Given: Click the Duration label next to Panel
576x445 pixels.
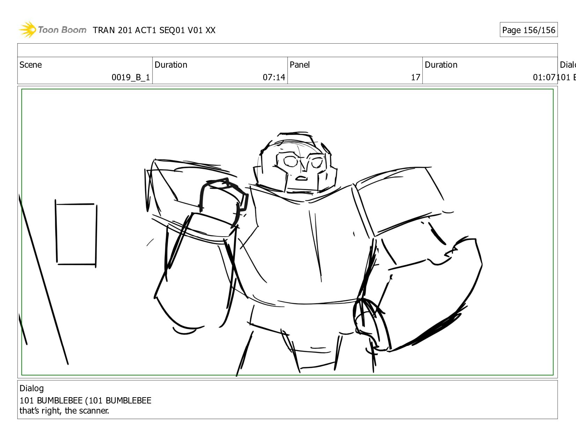Looking at the screenshot, I should (x=441, y=65).
